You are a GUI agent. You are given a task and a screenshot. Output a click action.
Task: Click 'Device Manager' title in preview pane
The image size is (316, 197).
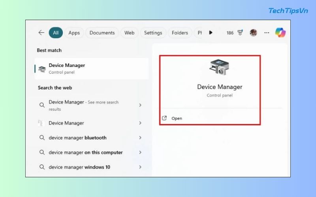pos(220,87)
